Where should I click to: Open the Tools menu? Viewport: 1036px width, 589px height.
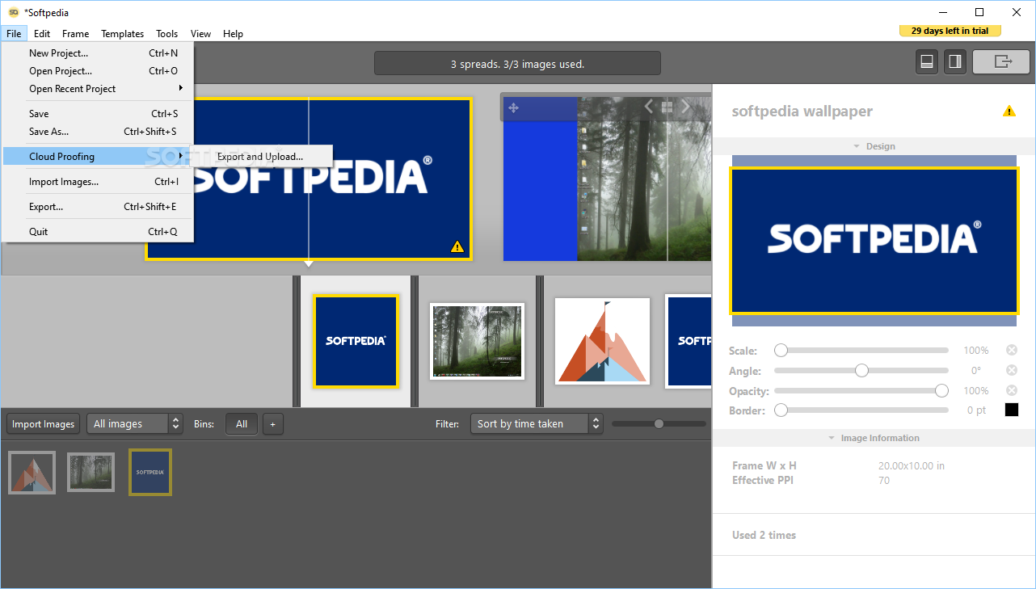point(167,34)
